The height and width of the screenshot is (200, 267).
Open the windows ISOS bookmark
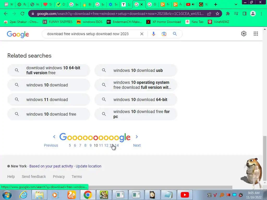89,22
